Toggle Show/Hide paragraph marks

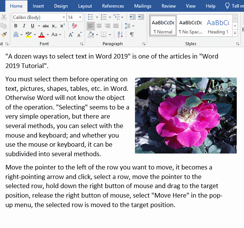[132, 35]
